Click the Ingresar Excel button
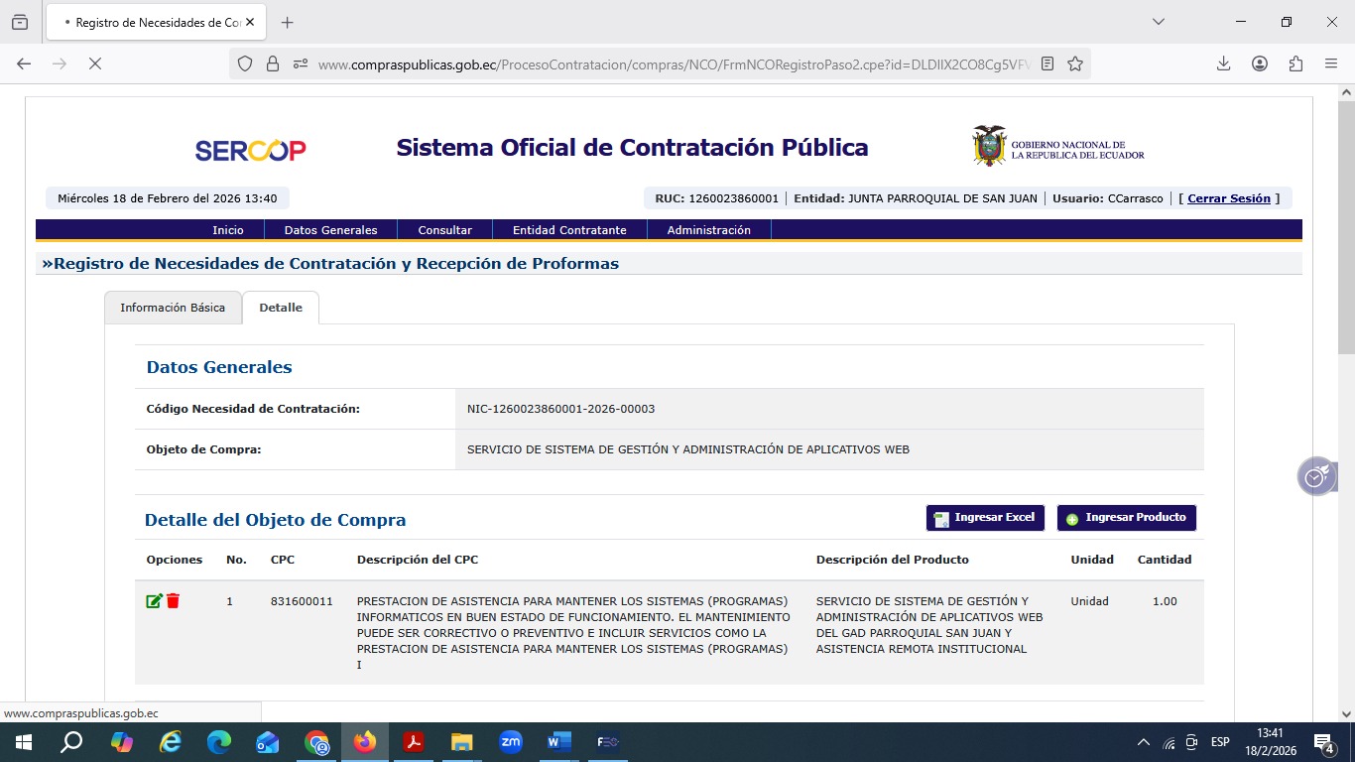The width and height of the screenshot is (1355, 762). tap(984, 518)
